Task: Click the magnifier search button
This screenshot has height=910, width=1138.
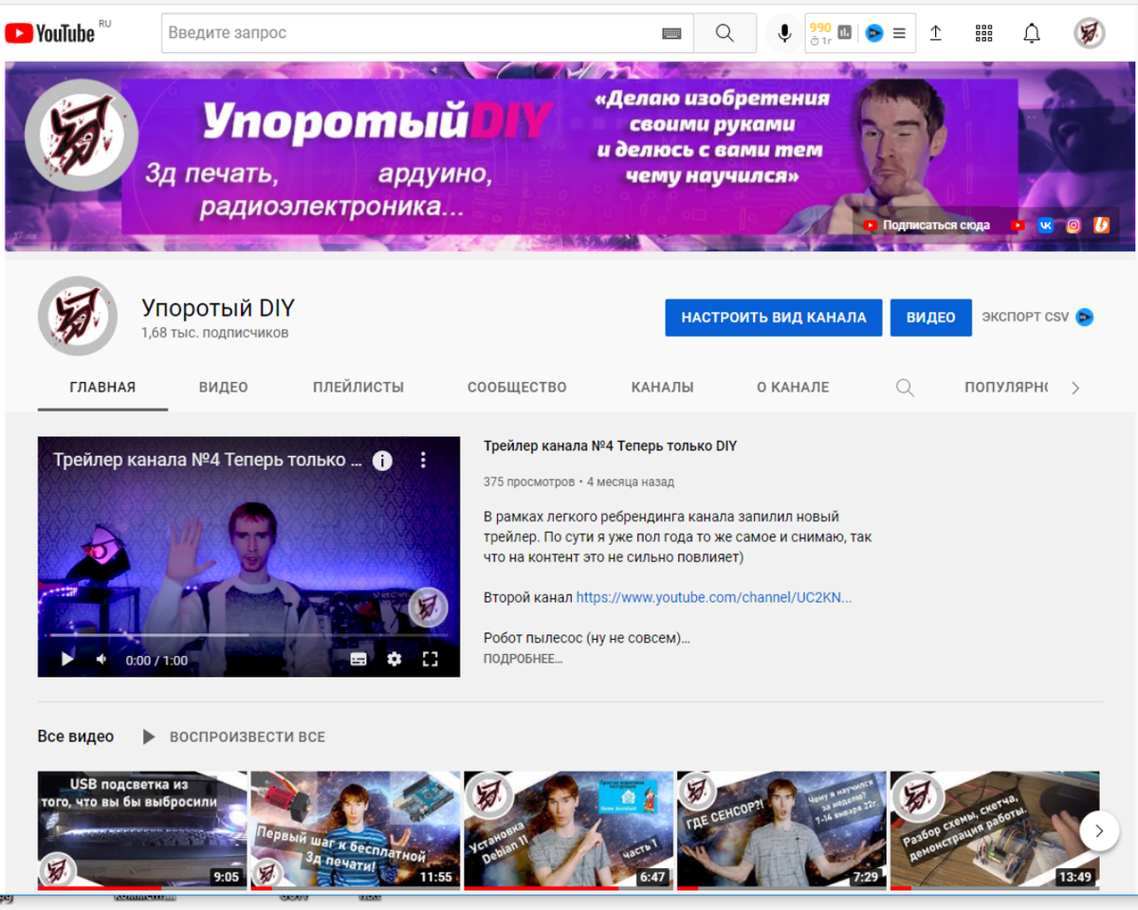Action: coord(725,33)
